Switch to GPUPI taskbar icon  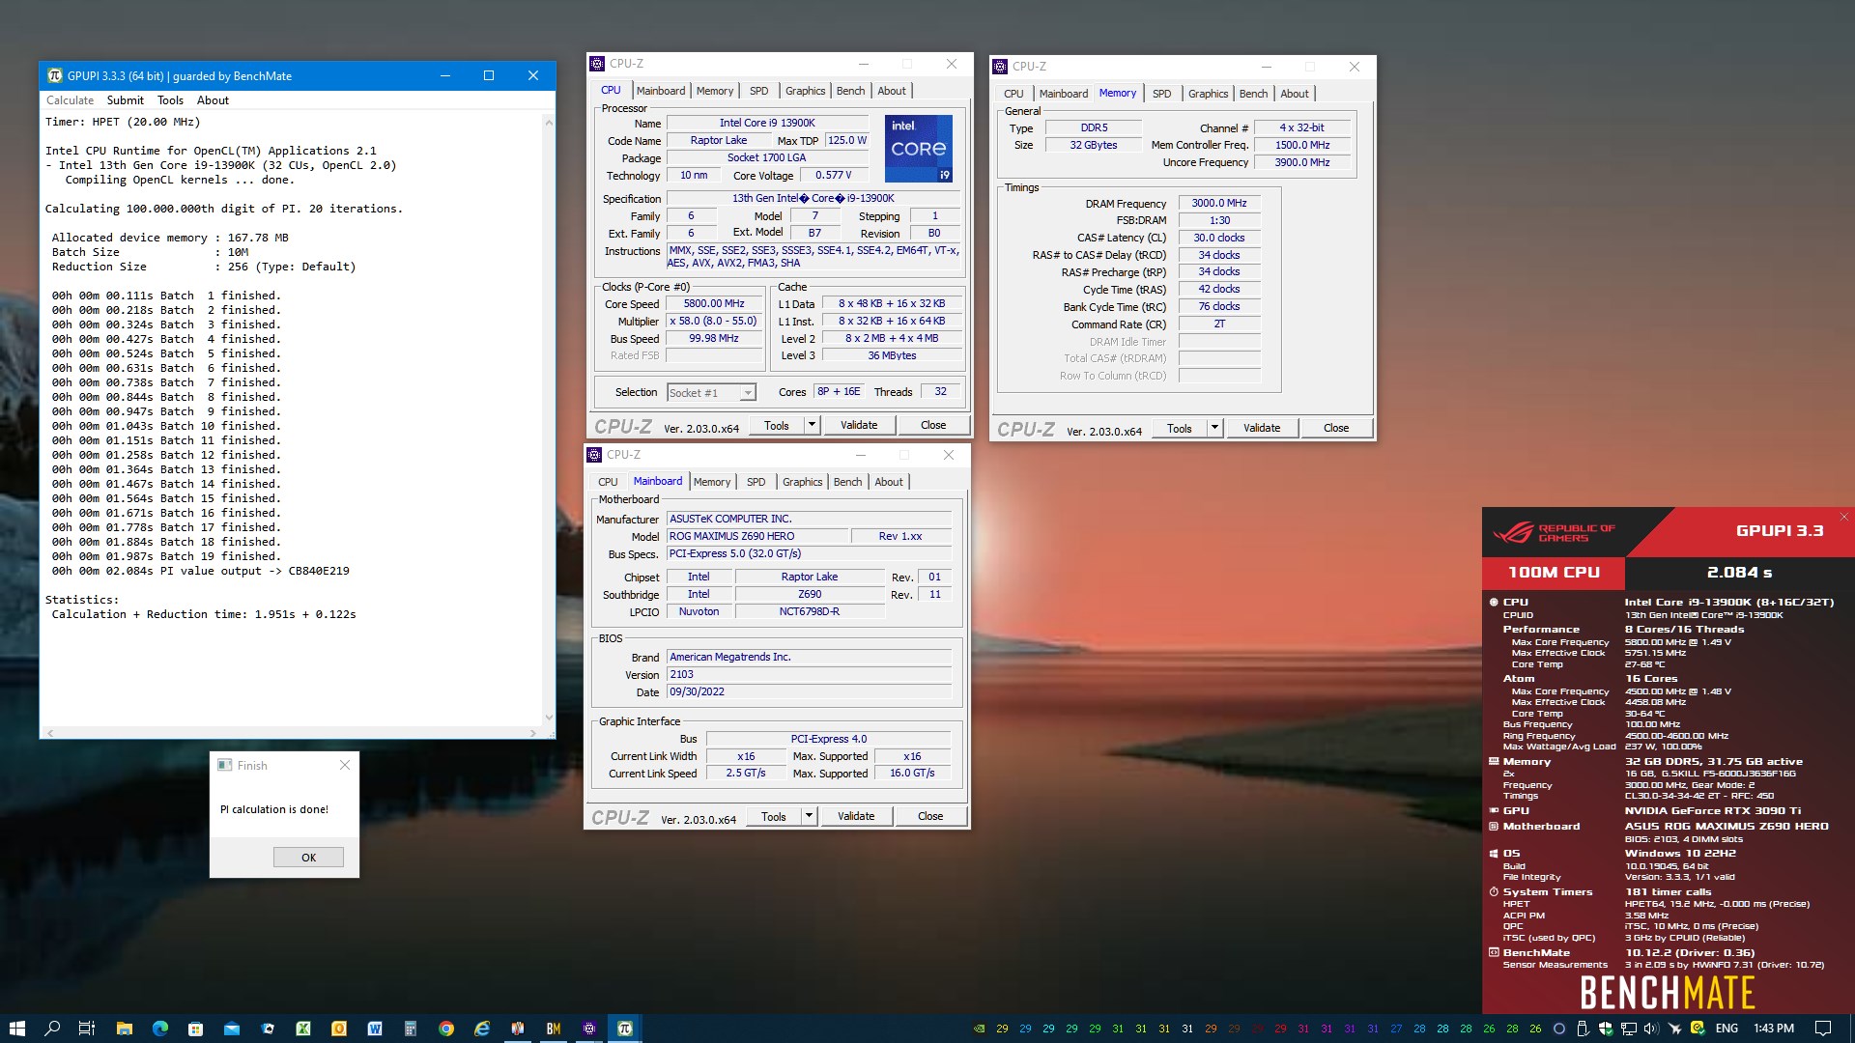click(x=624, y=1029)
